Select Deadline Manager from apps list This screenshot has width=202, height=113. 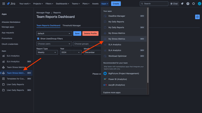tap(124, 16)
